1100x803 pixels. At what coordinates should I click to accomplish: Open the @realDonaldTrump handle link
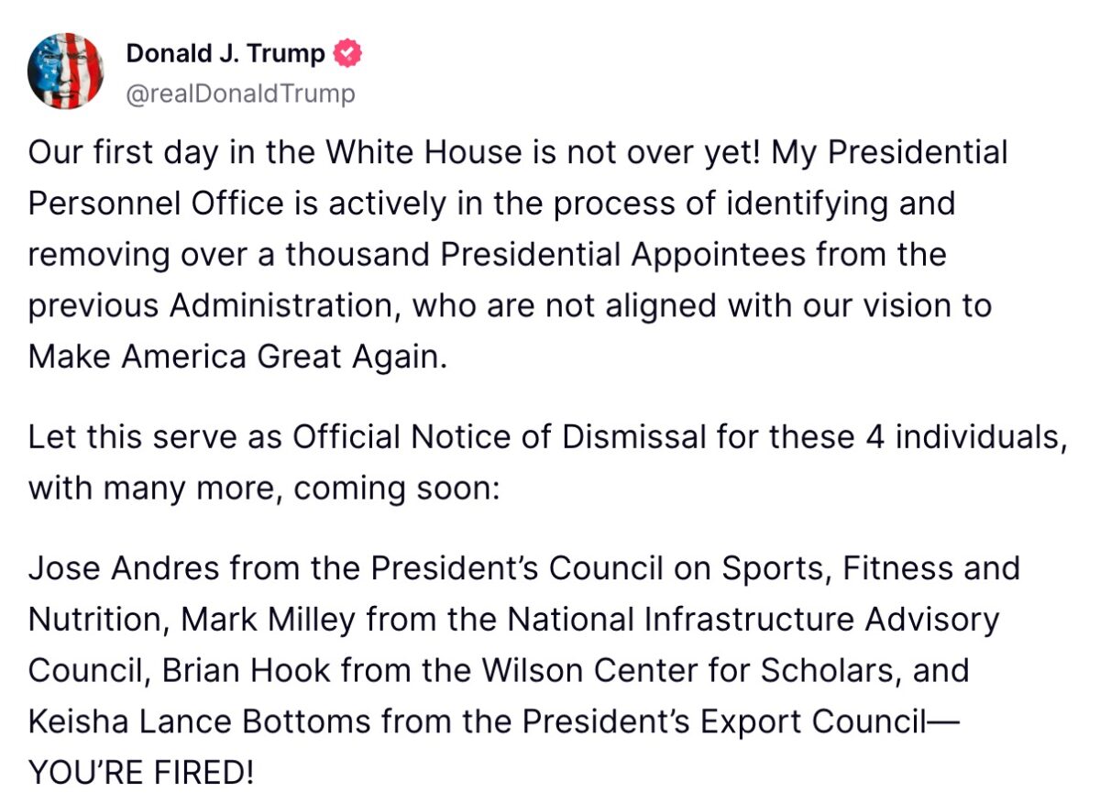tap(240, 93)
